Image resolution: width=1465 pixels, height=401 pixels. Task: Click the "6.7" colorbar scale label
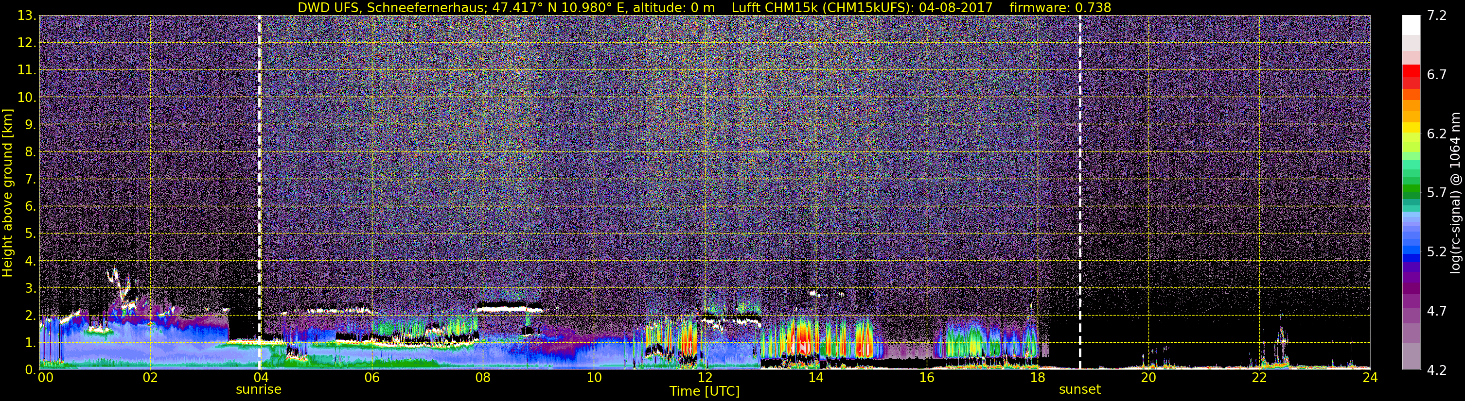point(1437,75)
